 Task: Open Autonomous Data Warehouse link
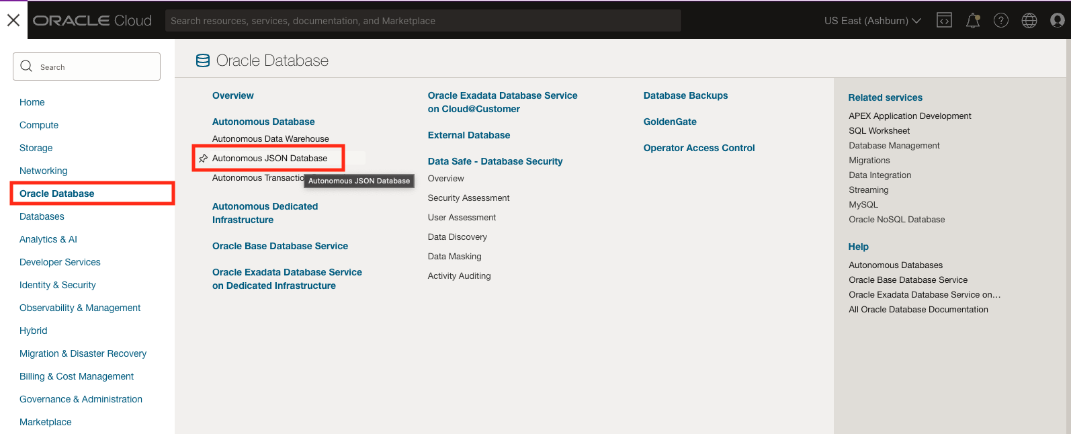coord(271,139)
